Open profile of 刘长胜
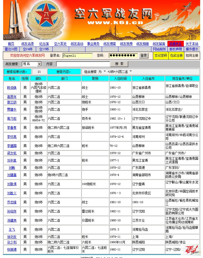Viewport: 203px width, 258px height. pos(12,160)
